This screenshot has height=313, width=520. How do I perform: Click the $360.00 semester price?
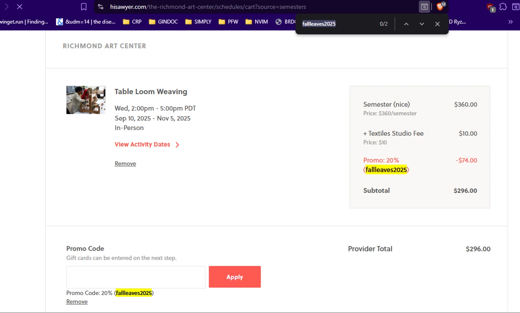466,104
